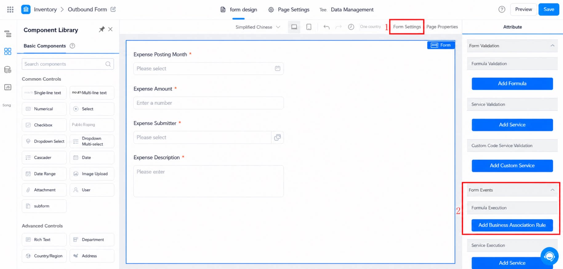The image size is (563, 269).
Task: Open the app launcher grid icon
Action: (10, 10)
